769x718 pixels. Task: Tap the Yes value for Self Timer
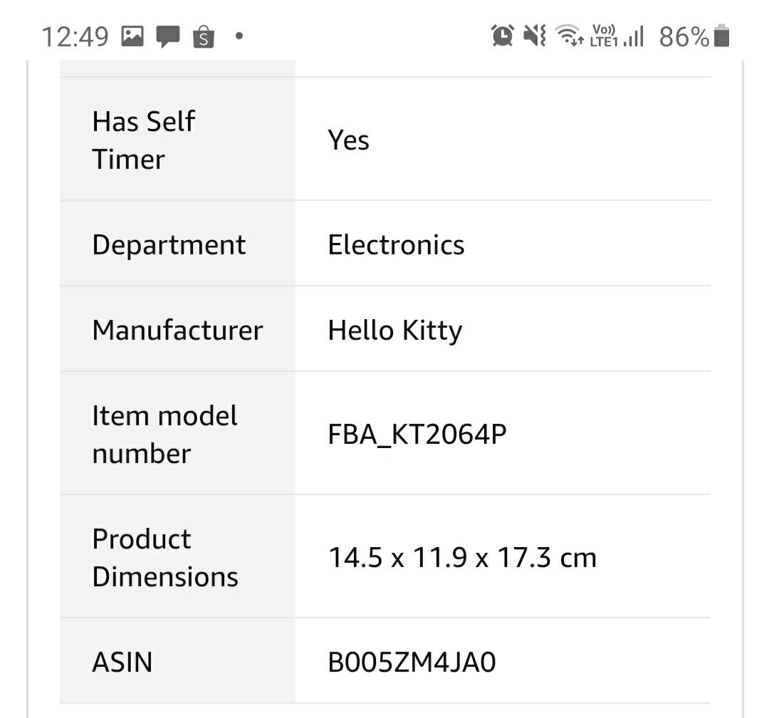coord(348,140)
